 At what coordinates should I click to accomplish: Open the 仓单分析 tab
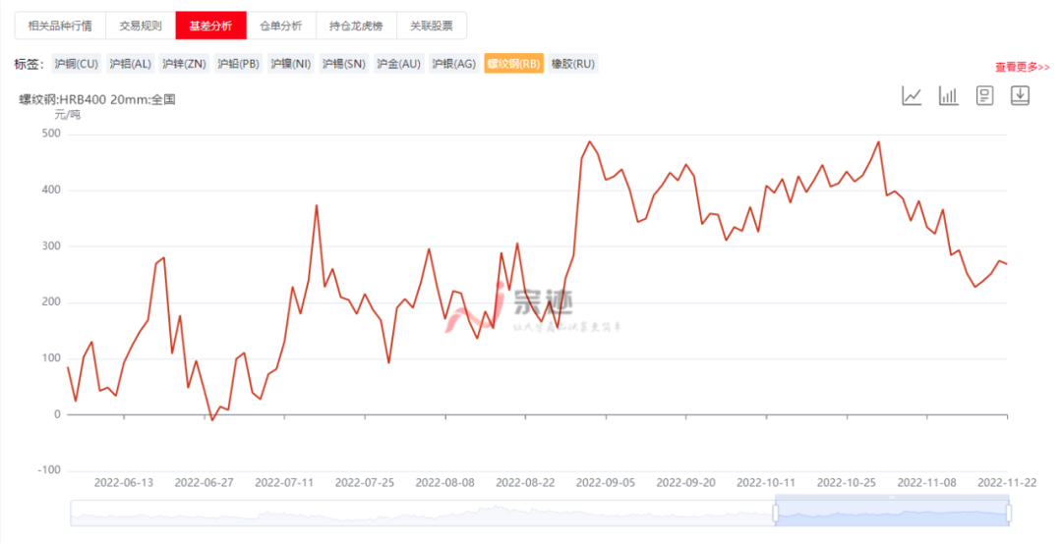point(281,26)
